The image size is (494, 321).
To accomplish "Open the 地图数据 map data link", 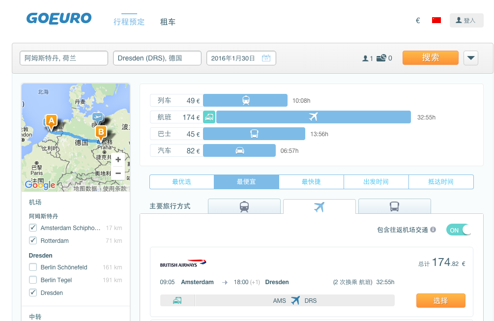I will point(85,188).
